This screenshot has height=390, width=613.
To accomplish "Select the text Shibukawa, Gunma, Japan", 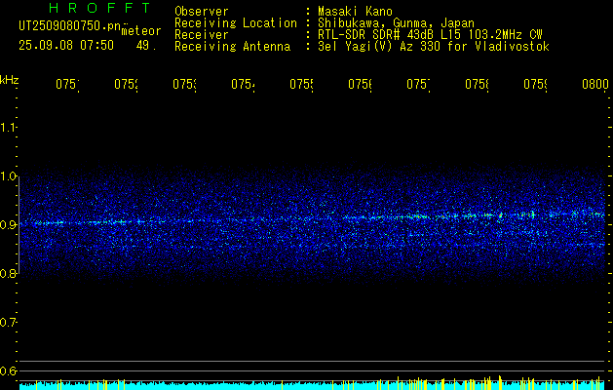I will click(396, 23).
